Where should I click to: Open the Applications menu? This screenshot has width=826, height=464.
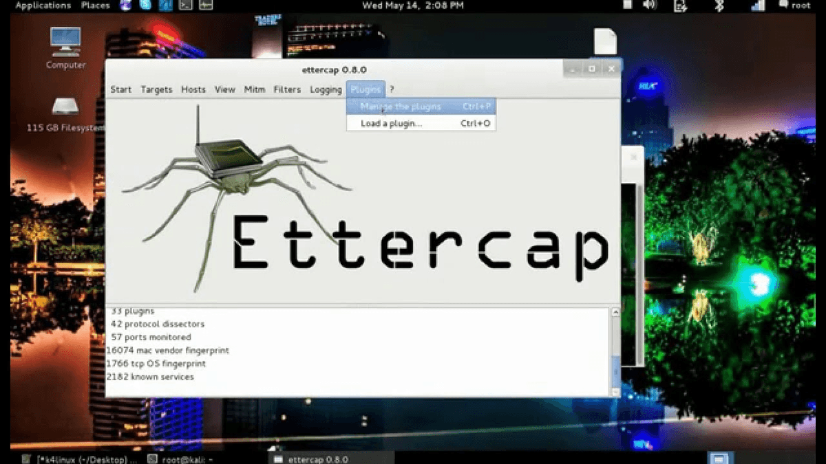pos(43,5)
